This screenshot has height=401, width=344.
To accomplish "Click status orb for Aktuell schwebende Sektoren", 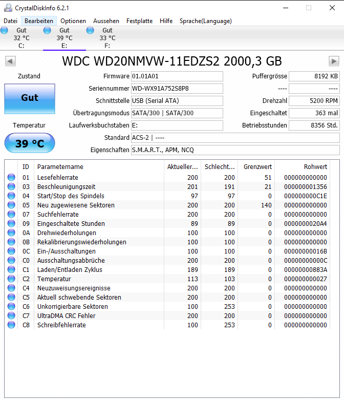I will [x=11, y=297].
